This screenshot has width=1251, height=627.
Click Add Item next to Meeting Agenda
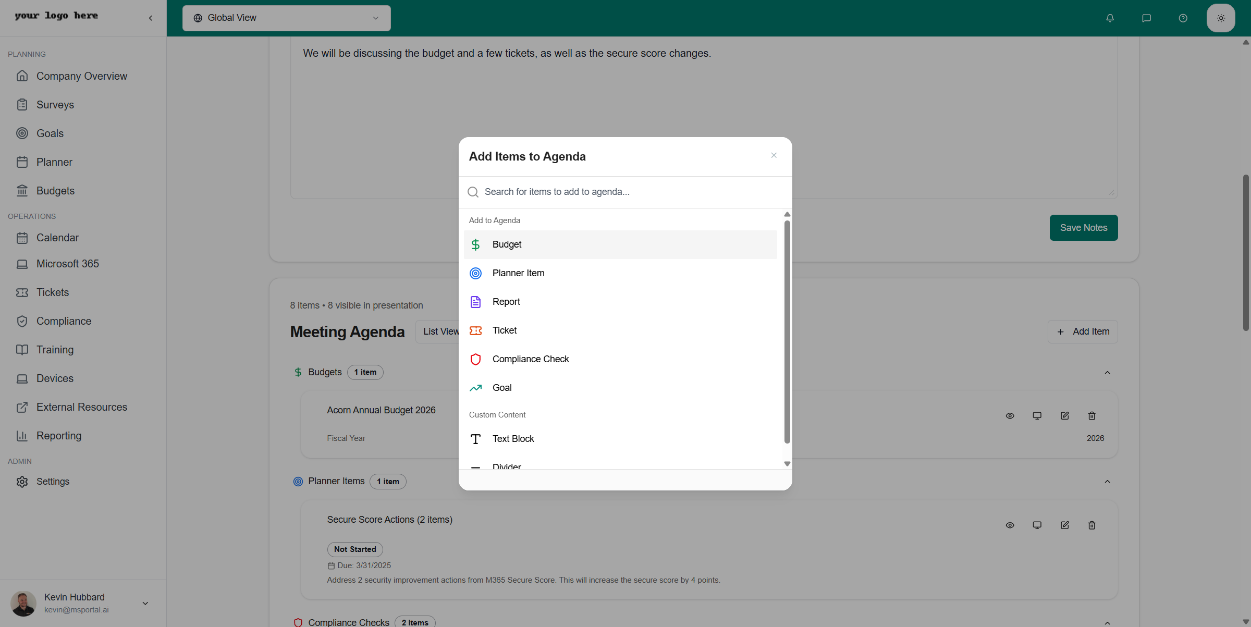click(1082, 331)
